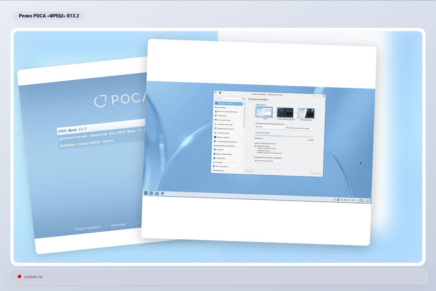The image size is (436, 291).
Task: Expand 'Экран и монитор' sidebar entry
Action: [240, 138]
